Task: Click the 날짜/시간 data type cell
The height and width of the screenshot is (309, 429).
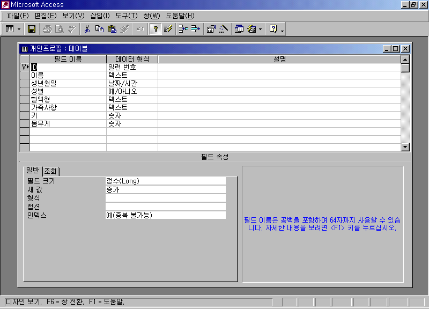Action: pos(132,83)
